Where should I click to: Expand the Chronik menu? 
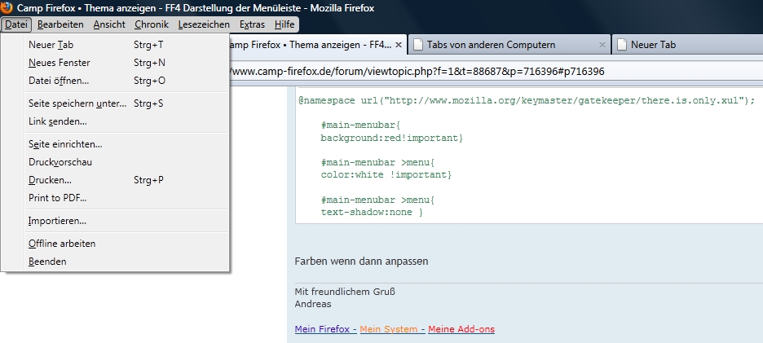152,24
